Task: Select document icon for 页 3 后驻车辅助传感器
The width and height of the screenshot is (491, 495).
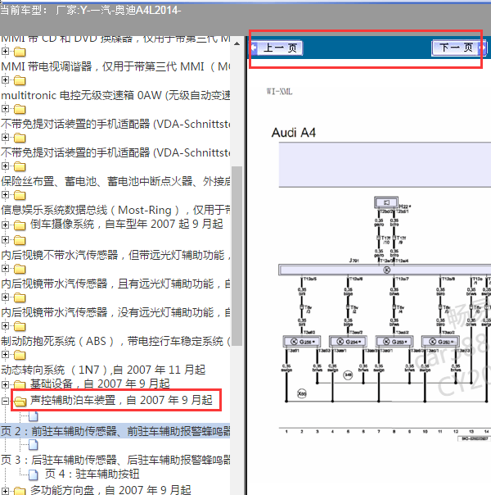Action: (x=34, y=445)
